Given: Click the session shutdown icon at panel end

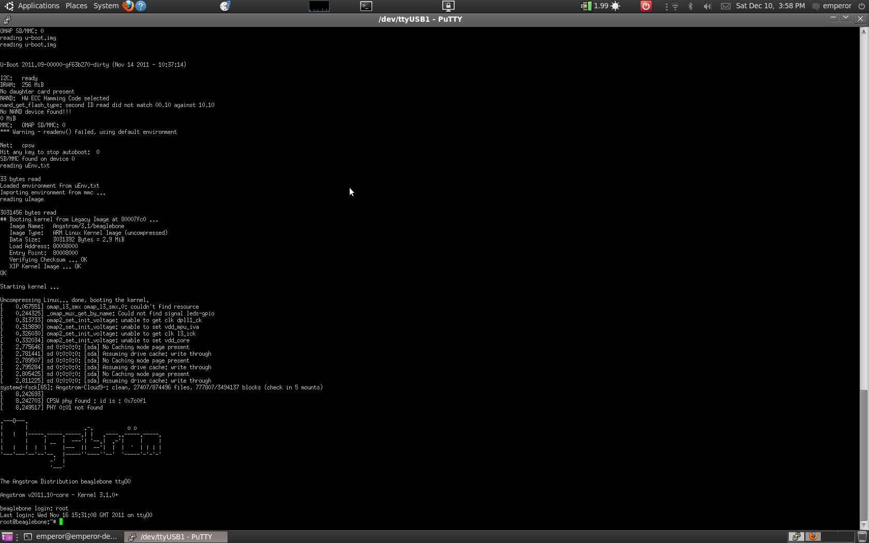Looking at the screenshot, I should (862, 6).
